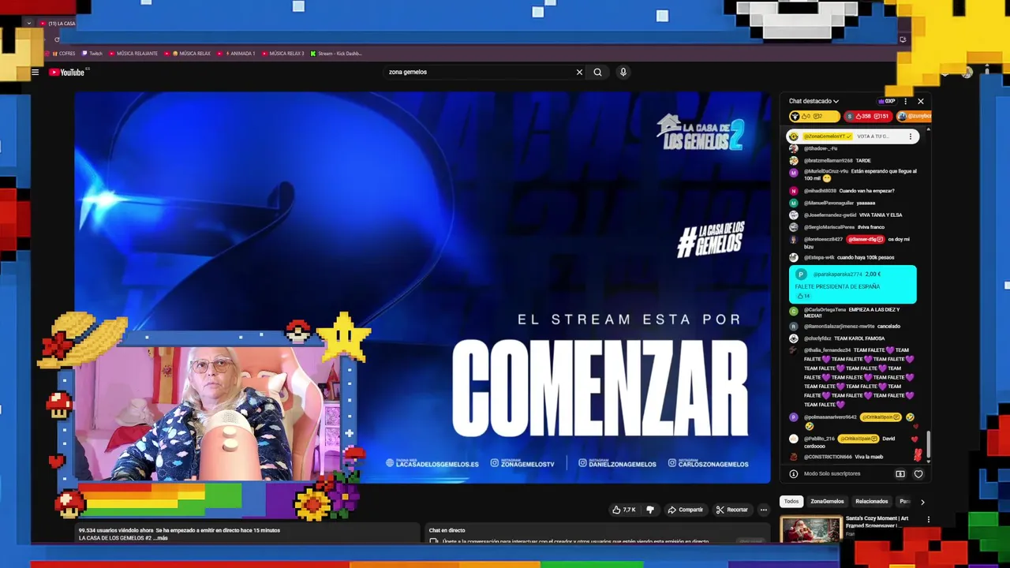Select the 'ZonaGemelos' filter chip
Image resolution: width=1010 pixels, height=568 pixels.
[827, 501]
